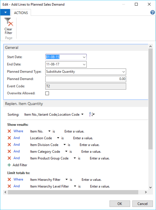Remove the Item Division Code filter
This screenshot has width=156, height=210.
point(9,144)
